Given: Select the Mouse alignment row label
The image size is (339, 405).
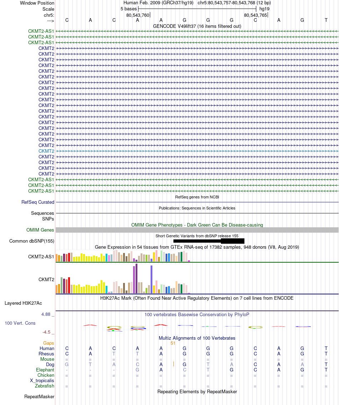Looking at the screenshot, I should 47,359.
